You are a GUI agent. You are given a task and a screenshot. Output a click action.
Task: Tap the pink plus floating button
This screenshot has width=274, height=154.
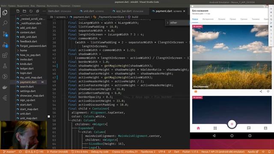tap(232, 124)
